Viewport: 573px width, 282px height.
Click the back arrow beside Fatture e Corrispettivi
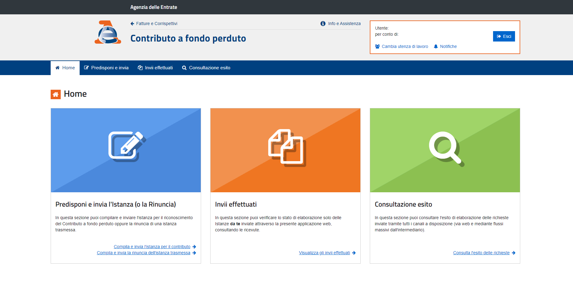(x=132, y=23)
